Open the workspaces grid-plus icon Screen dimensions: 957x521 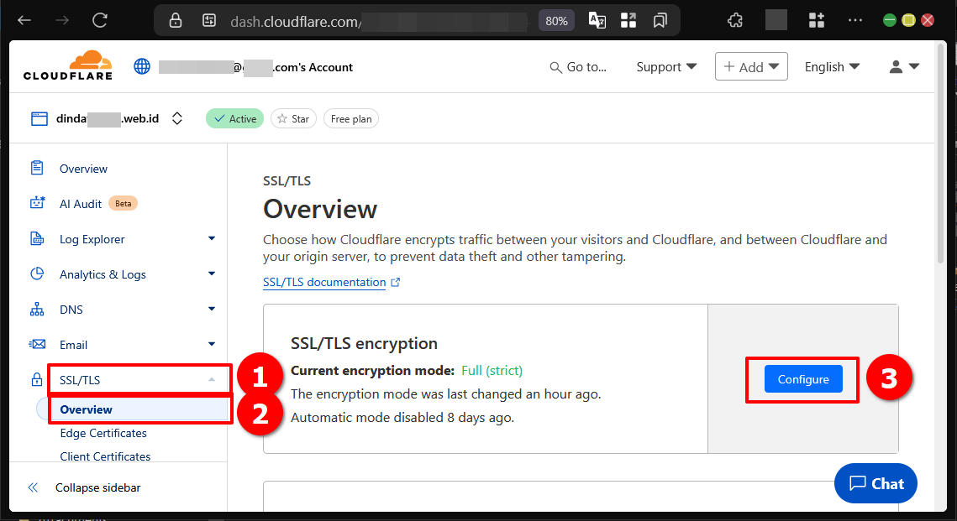pyautogui.click(x=817, y=20)
